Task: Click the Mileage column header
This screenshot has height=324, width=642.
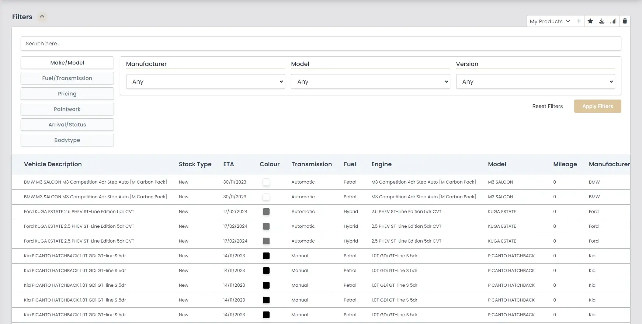Action: tap(565, 164)
